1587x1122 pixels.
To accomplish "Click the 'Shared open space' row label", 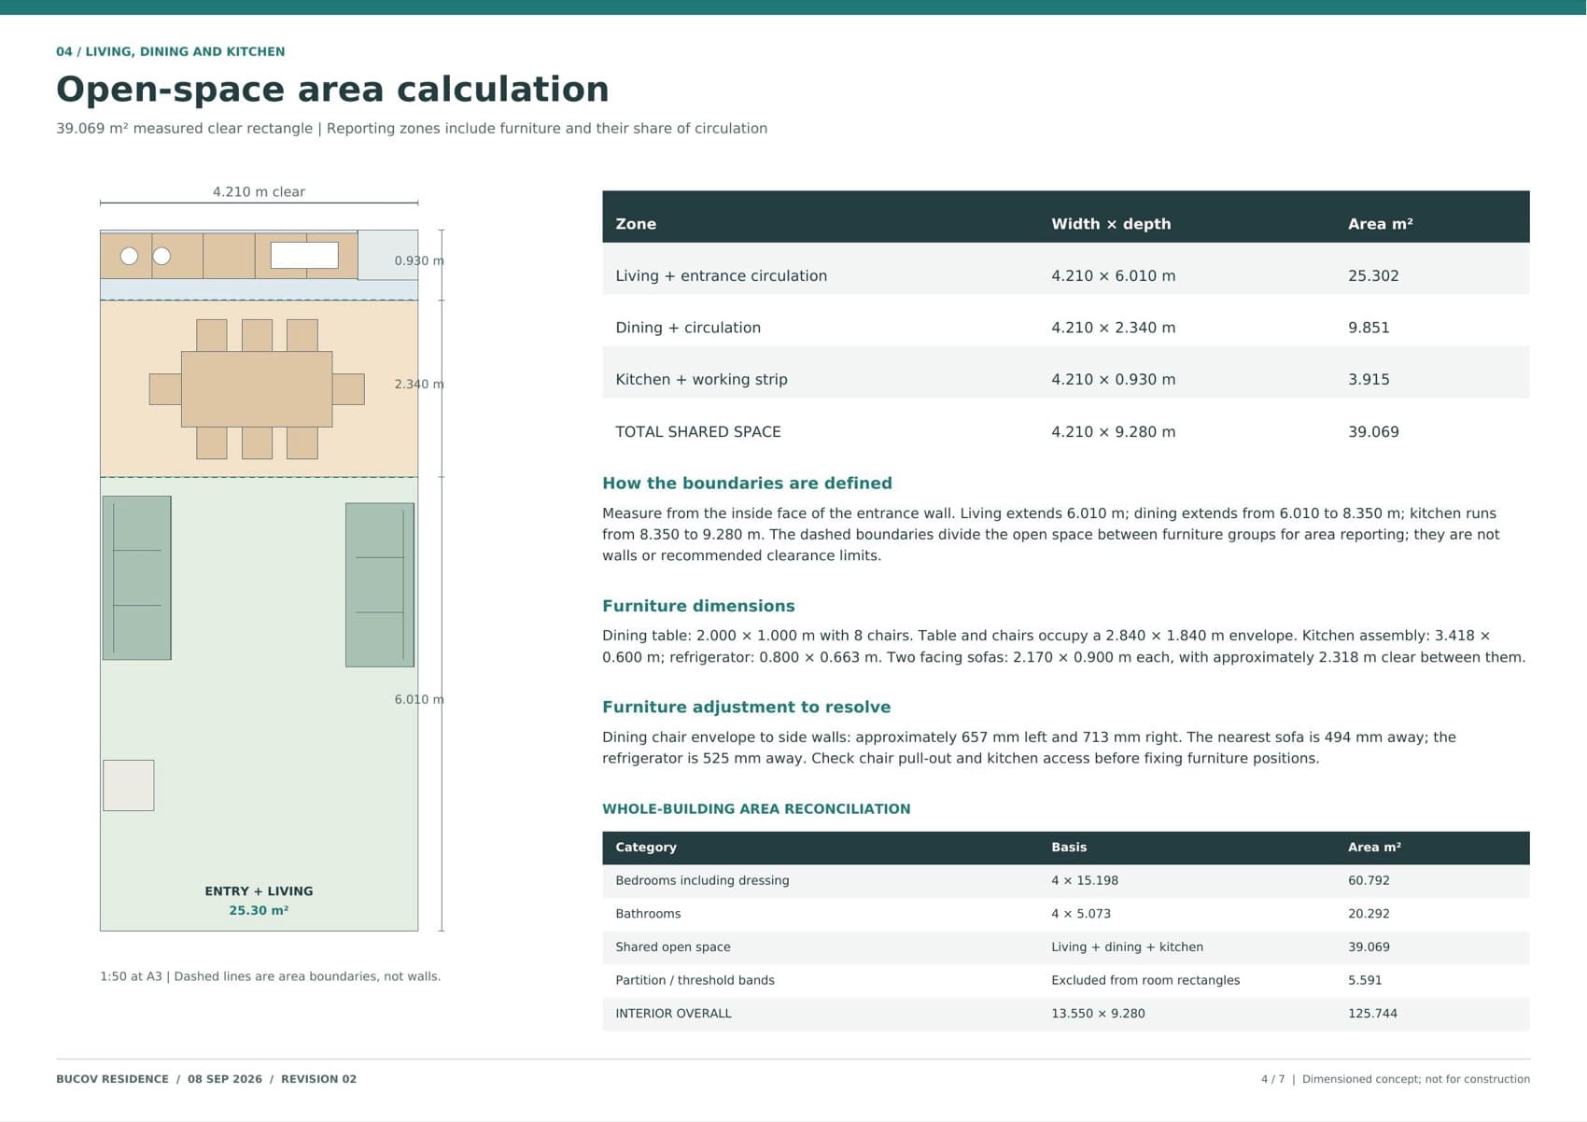I will coord(673,947).
